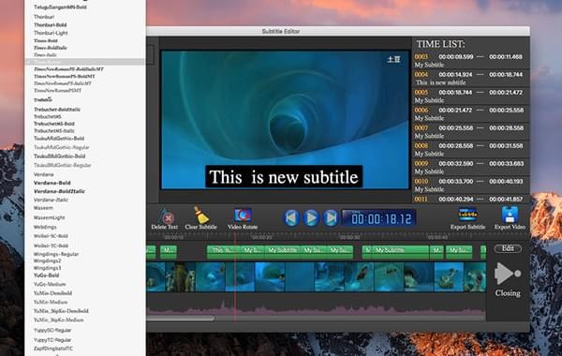562x356 pixels.
Task: Click the Delete Text icon
Action: coord(166,216)
